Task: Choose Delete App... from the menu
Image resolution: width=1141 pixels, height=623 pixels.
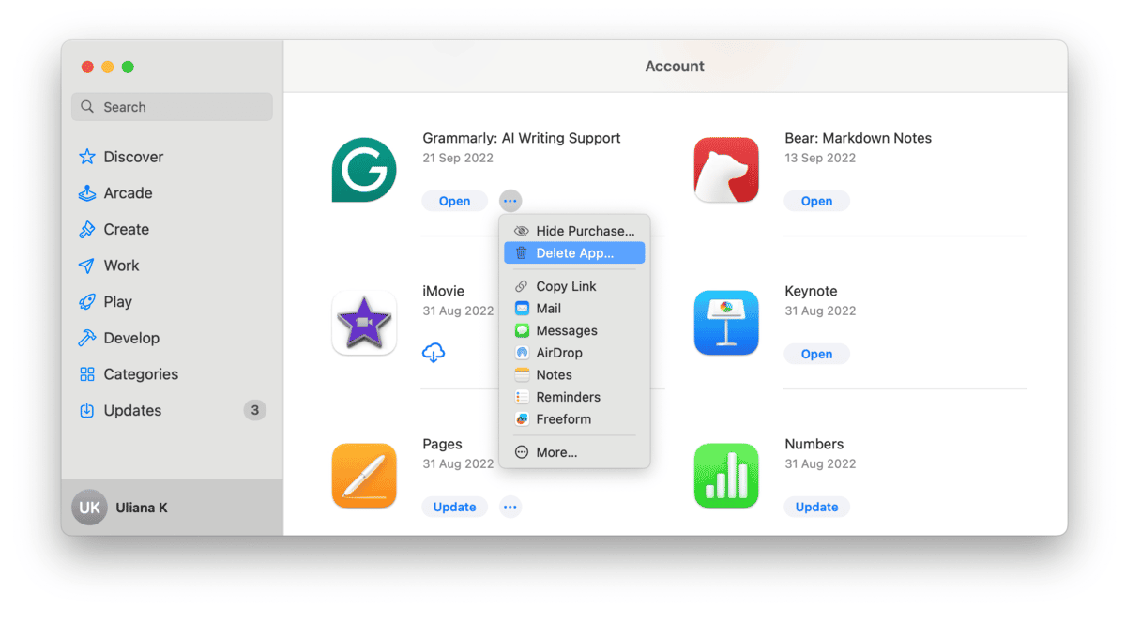Action: point(574,253)
